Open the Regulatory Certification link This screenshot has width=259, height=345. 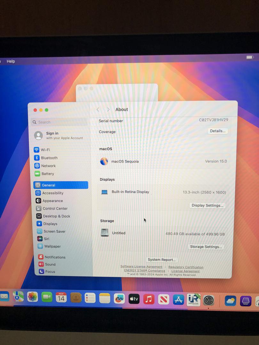[x=186, y=267]
